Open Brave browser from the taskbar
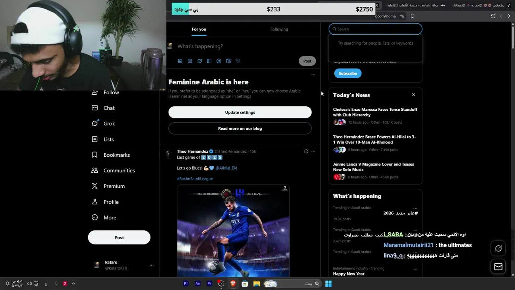The height and width of the screenshot is (290, 515). pos(233,284)
